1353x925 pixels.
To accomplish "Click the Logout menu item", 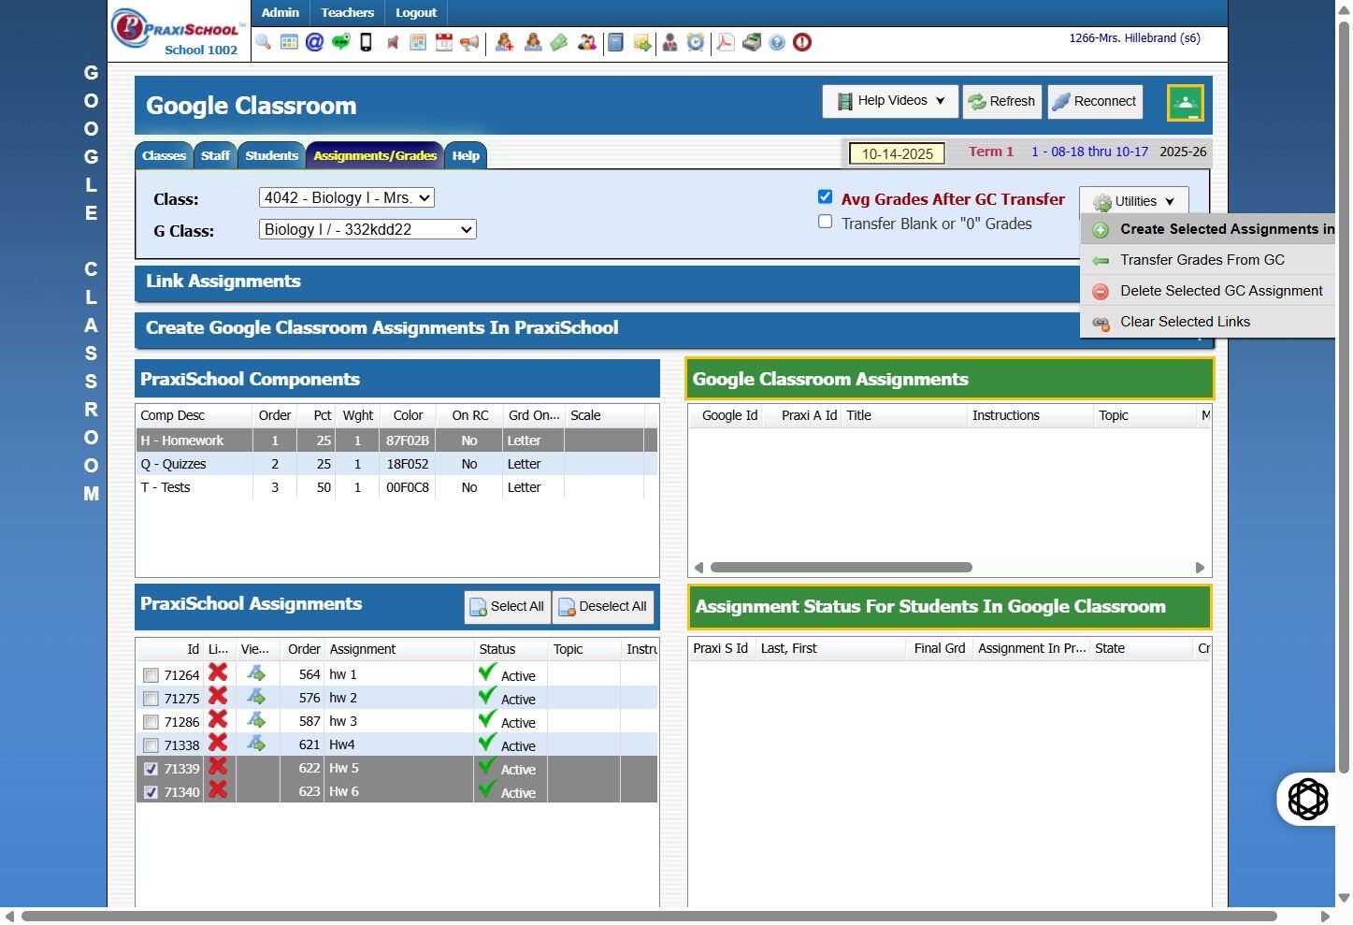I will [x=416, y=13].
